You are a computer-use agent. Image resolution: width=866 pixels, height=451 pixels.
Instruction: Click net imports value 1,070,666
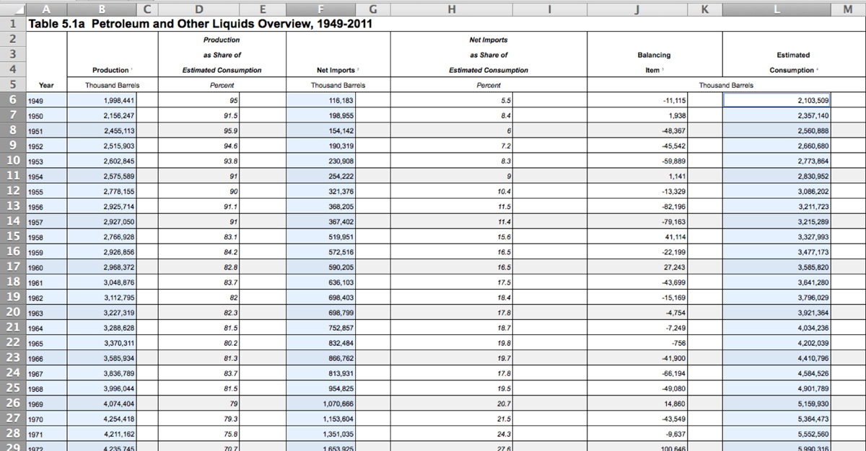pyautogui.click(x=321, y=403)
